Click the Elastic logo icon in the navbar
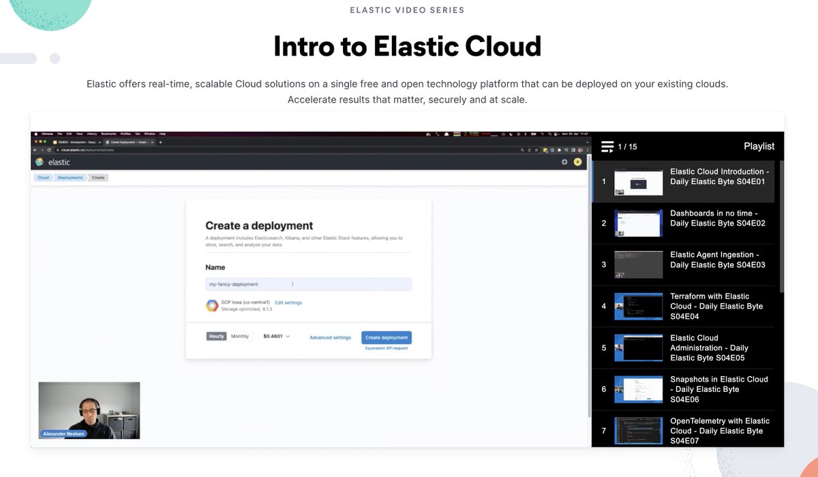This screenshot has width=818, height=477. pos(40,162)
